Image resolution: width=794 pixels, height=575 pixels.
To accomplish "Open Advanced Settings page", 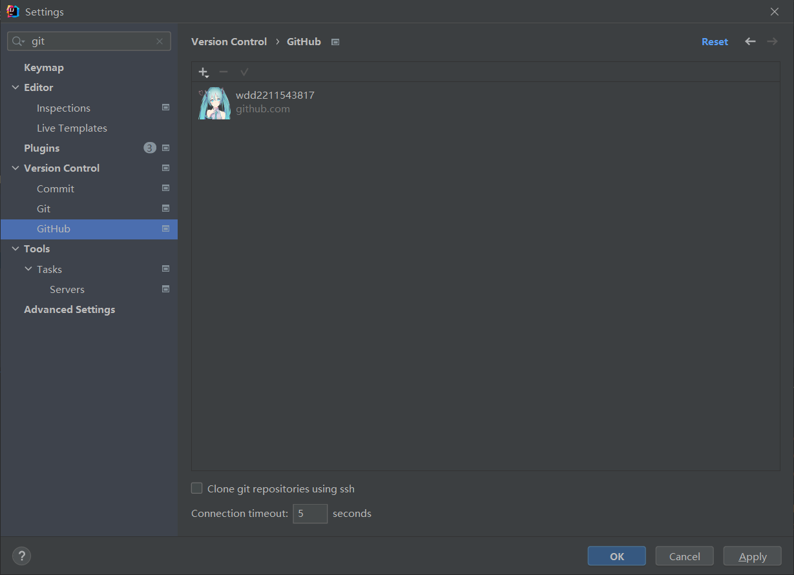I will coord(69,309).
